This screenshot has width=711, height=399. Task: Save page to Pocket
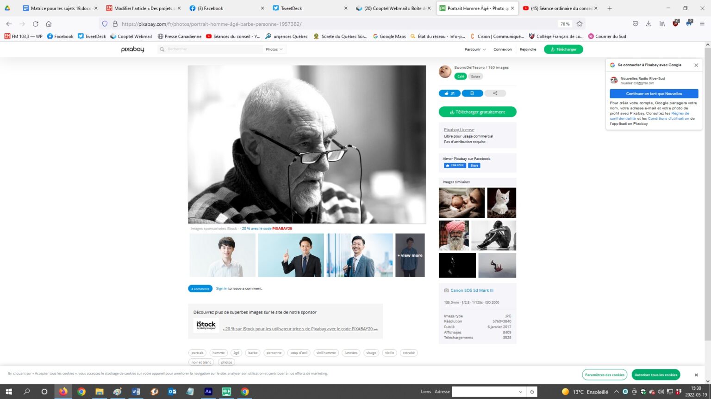pyautogui.click(x=635, y=24)
